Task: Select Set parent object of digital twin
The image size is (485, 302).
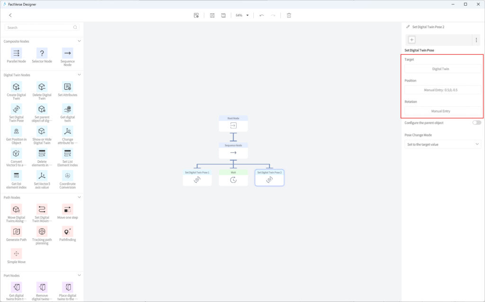Action: tap(42, 109)
